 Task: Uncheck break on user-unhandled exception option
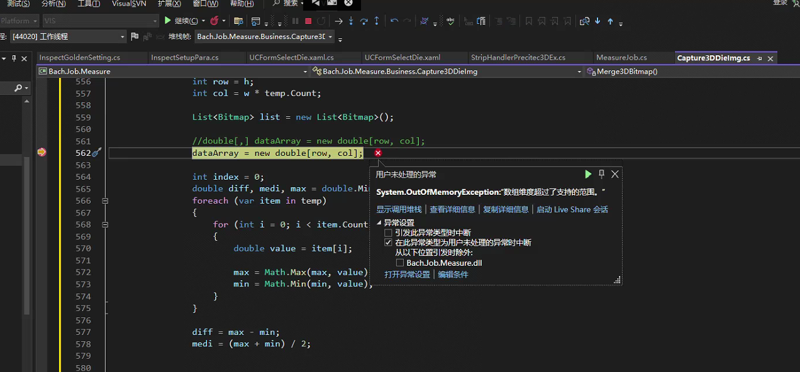388,243
